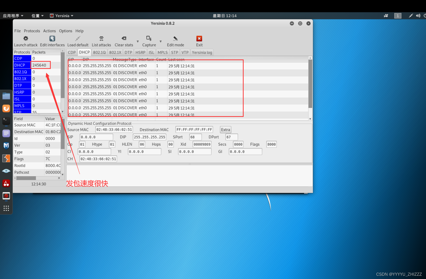Image resolution: width=426 pixels, height=279 pixels.
Task: Expand the Clear stats dropdown arrow
Action: [138, 41]
